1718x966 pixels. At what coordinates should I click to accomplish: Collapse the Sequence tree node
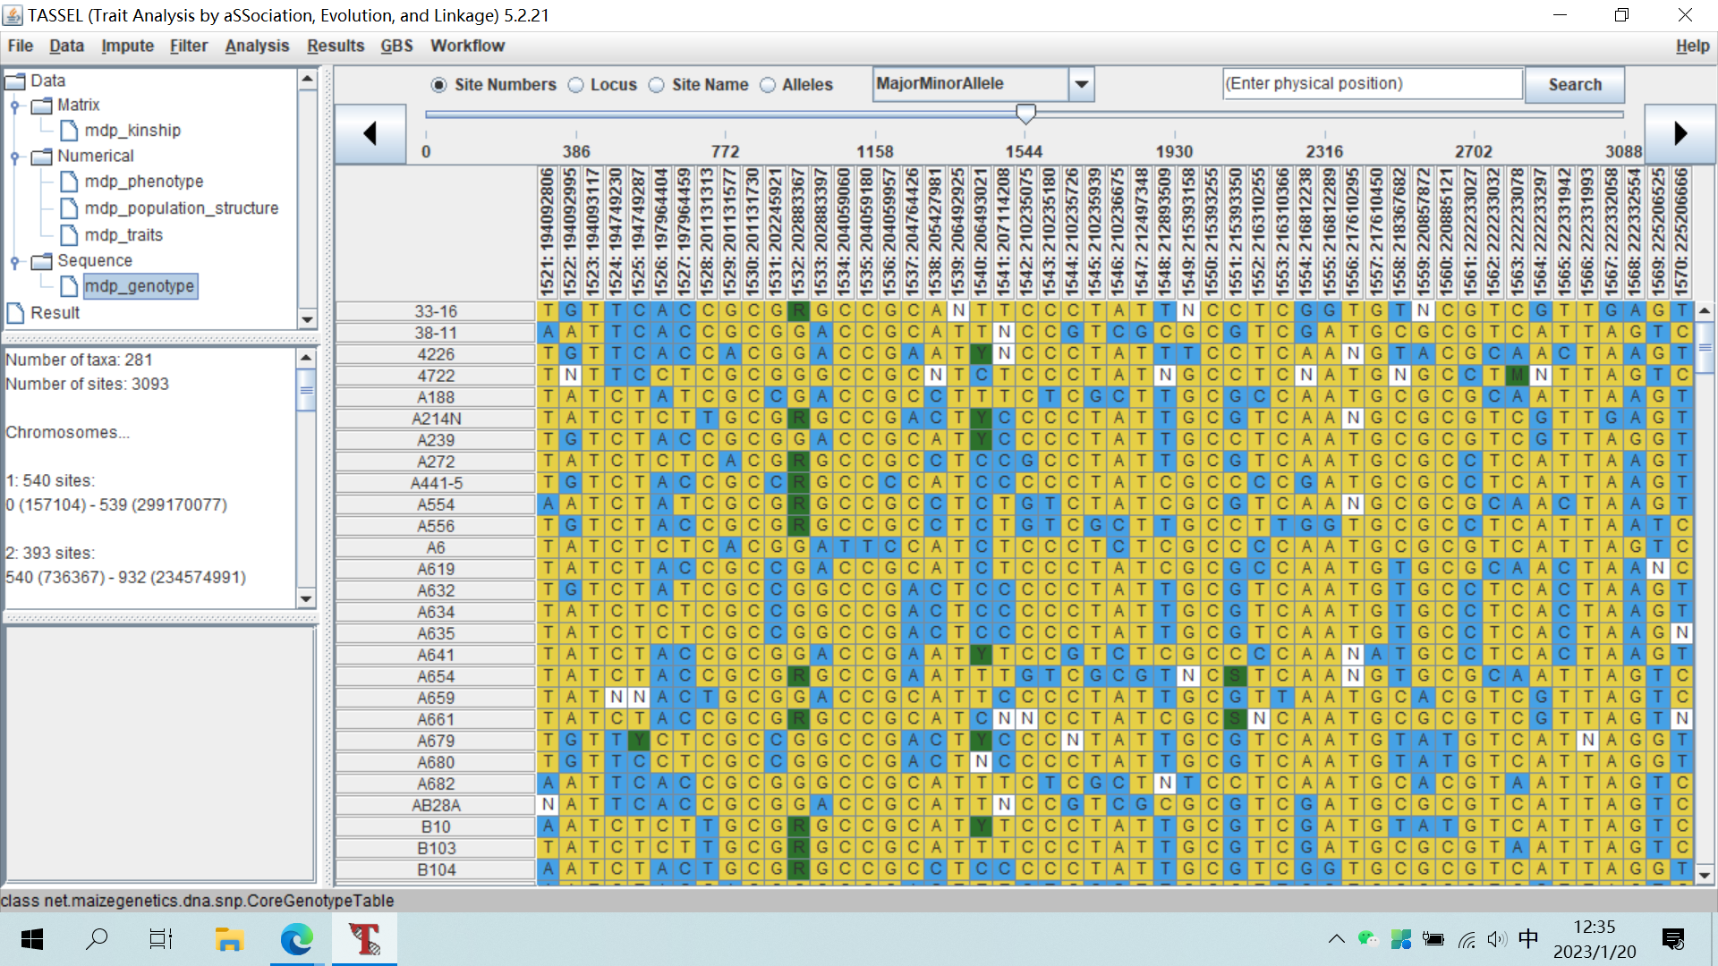[x=15, y=261]
